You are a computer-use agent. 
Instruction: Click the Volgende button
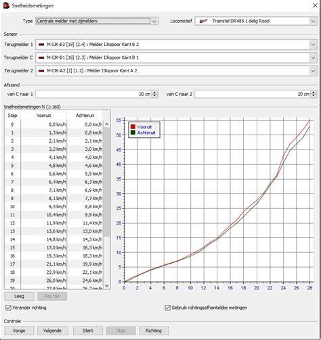coord(52,331)
